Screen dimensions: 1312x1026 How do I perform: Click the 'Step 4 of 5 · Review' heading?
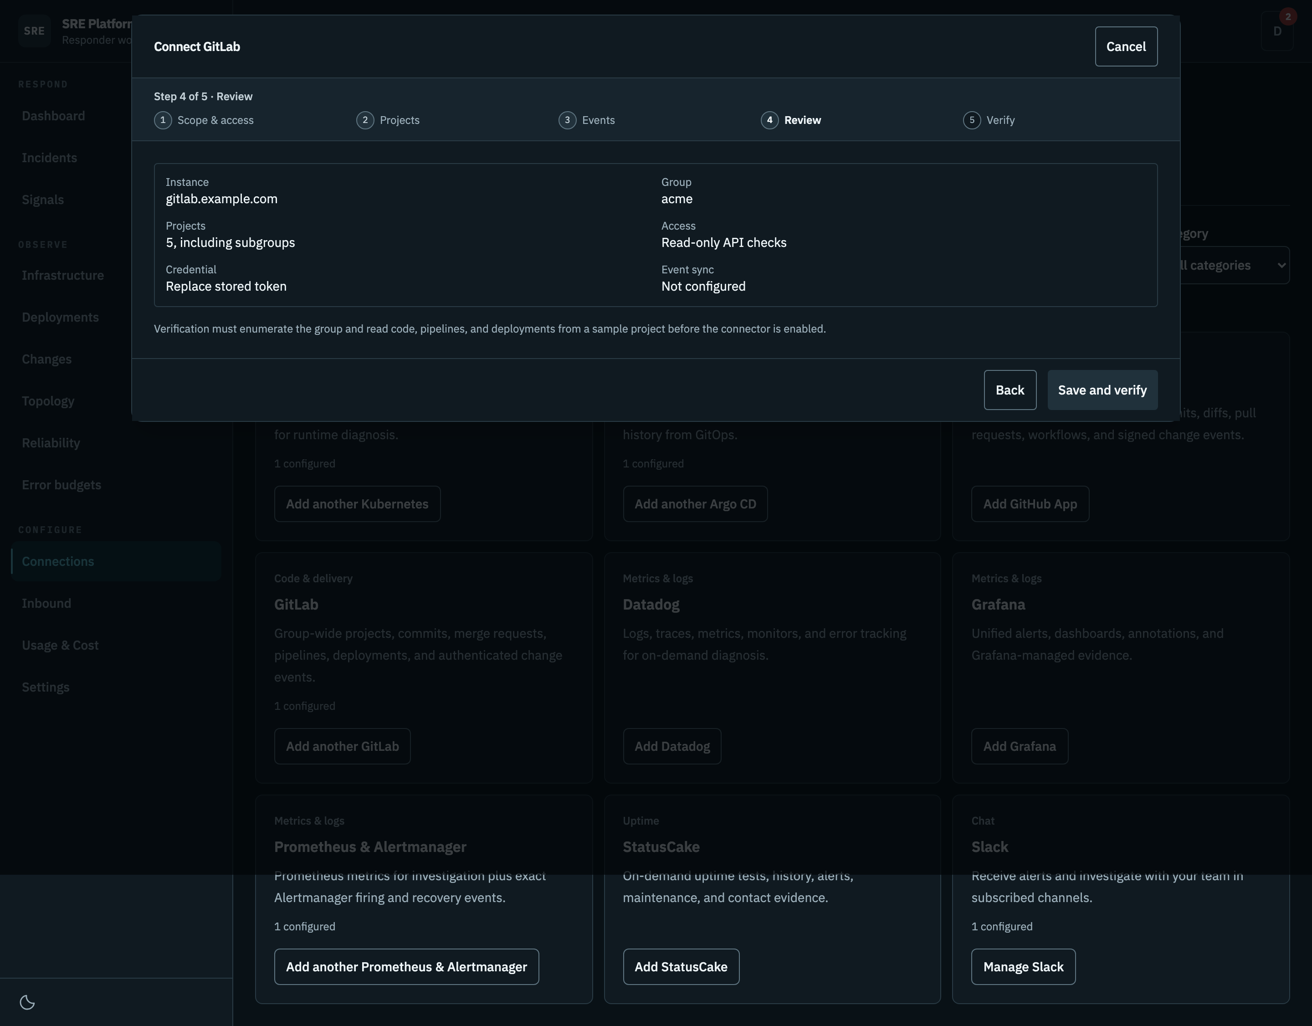[203, 97]
